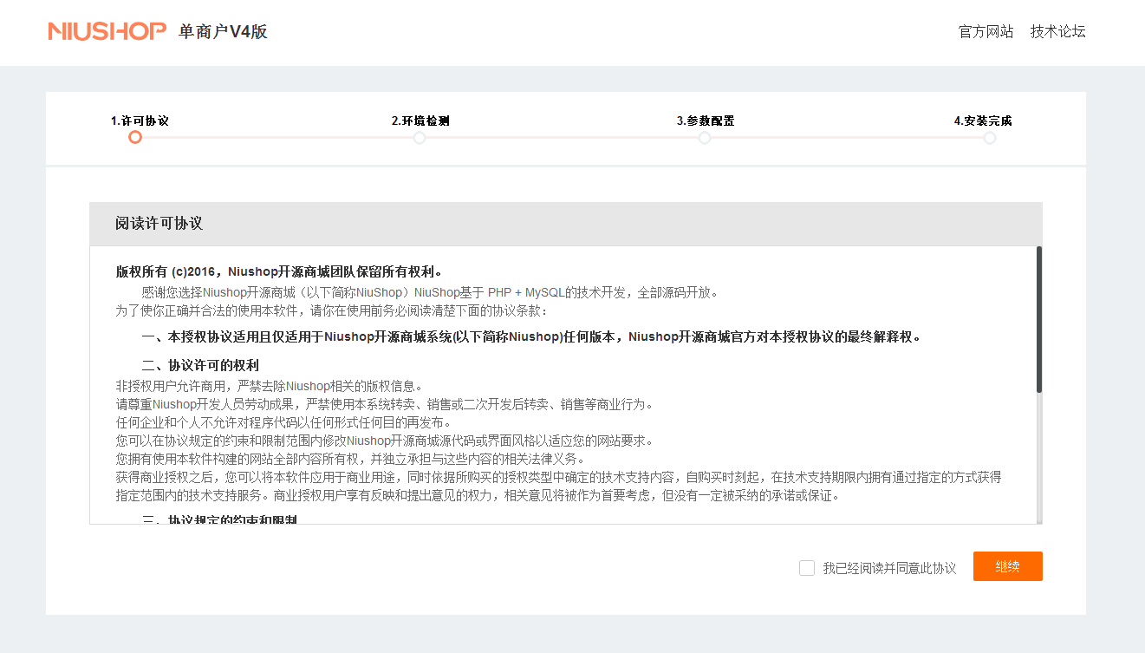Check 我已经阅读并同意此协议 checkbox

[x=807, y=568]
